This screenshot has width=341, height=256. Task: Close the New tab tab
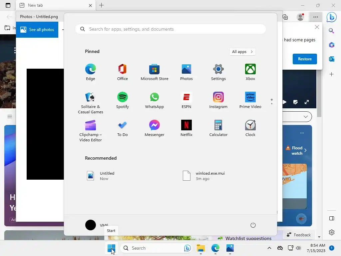(x=91, y=5)
